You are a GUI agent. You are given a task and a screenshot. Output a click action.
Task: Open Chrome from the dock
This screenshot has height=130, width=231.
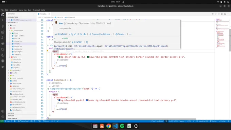tap(109, 126)
